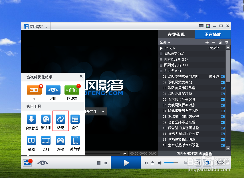The height and width of the screenshot is (178, 244).
Task: Select episode 05 任大伟讨好岳父母
Action: coord(192,99)
